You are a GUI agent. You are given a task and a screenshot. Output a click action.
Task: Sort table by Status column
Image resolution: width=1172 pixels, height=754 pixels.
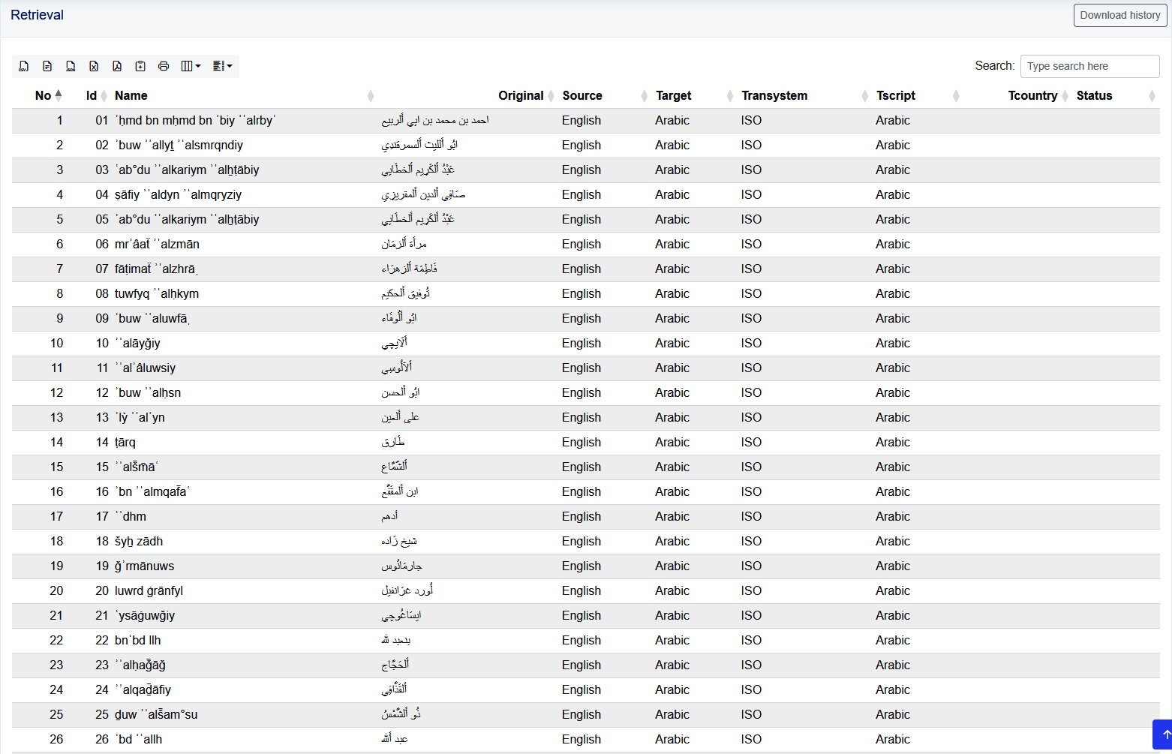(x=1116, y=95)
